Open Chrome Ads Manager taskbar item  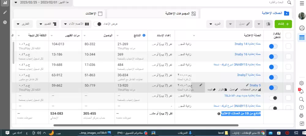[248, 133]
